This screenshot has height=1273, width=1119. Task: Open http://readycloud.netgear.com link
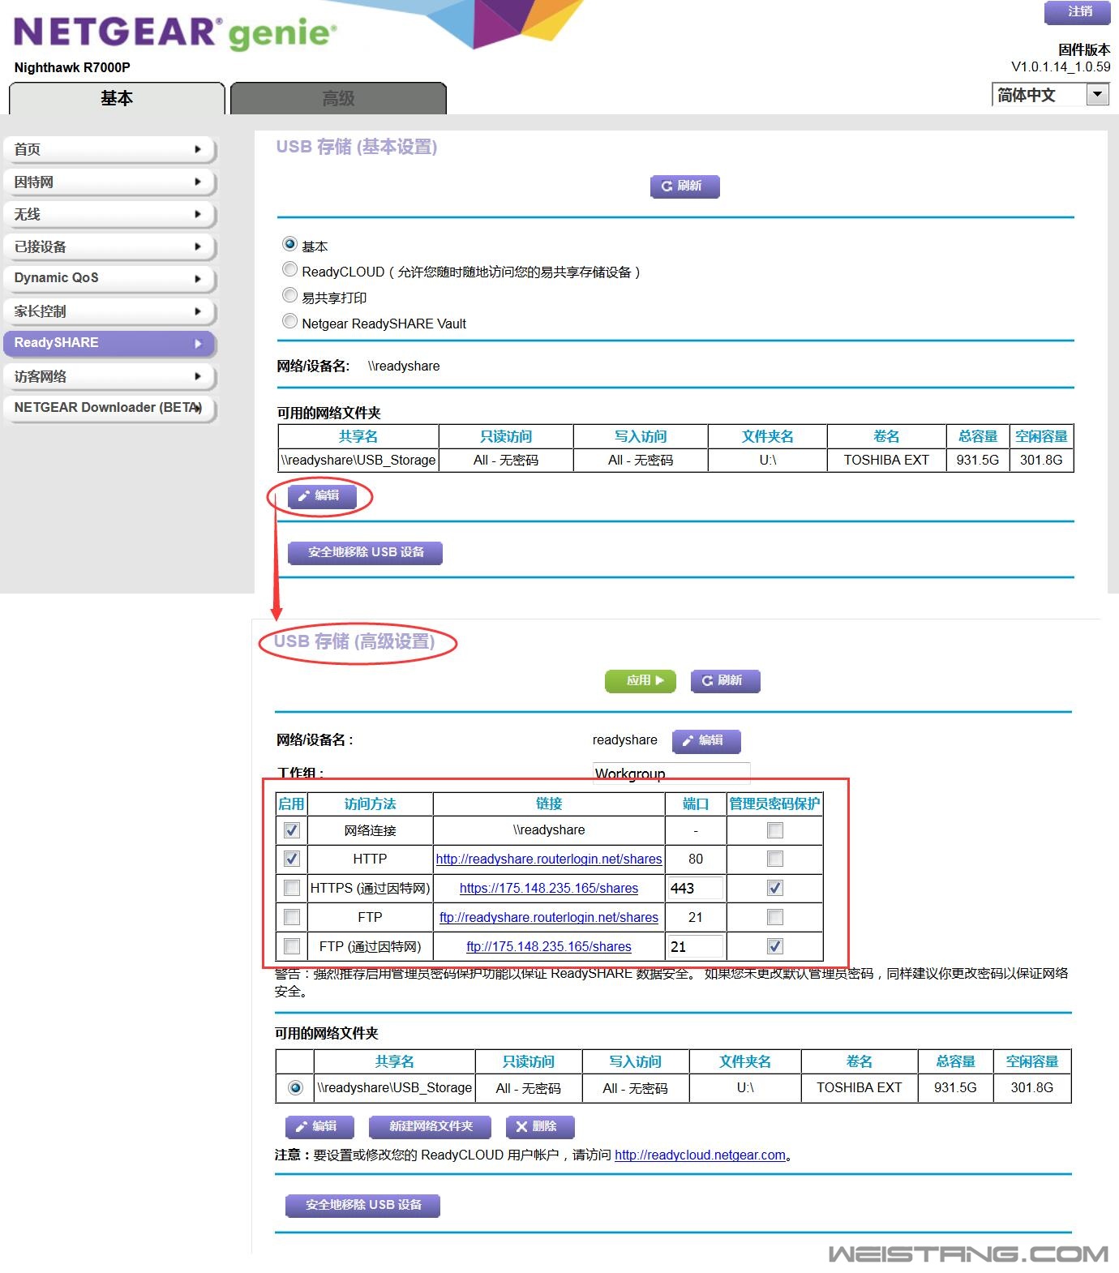(x=701, y=1155)
